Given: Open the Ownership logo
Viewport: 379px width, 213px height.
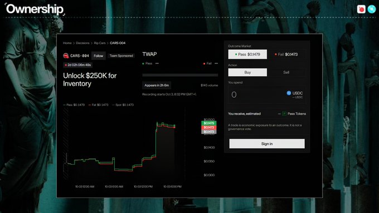Looking at the screenshot, I should tap(35, 9).
